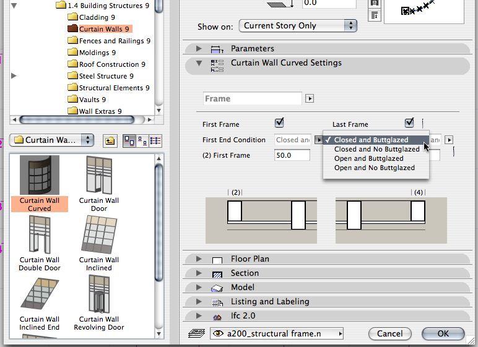Click the (2) First Frame value field

(292, 155)
